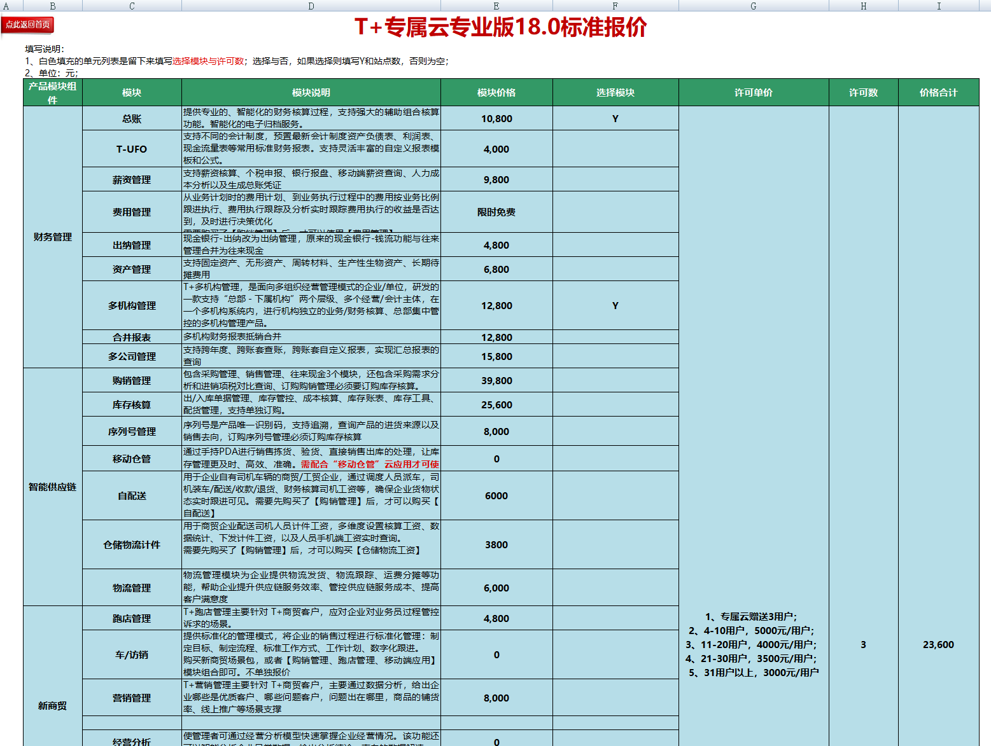This screenshot has width=991, height=746.
Task: Select the 出纳管理 module cell
Action: click(132, 245)
